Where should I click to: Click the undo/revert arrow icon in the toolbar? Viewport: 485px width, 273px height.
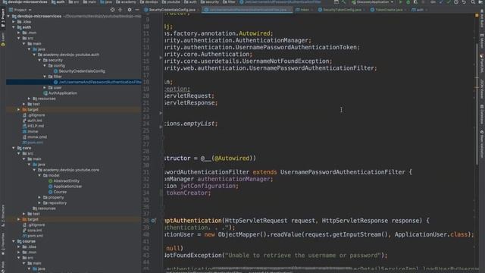point(464,2)
